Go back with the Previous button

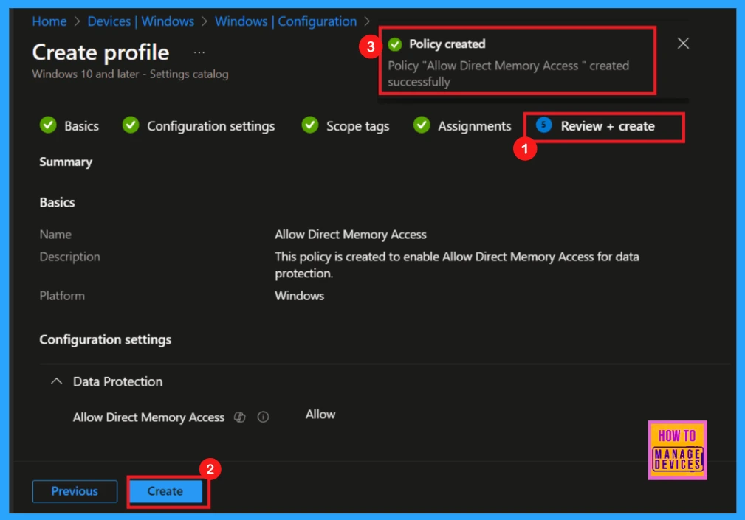pyautogui.click(x=75, y=491)
